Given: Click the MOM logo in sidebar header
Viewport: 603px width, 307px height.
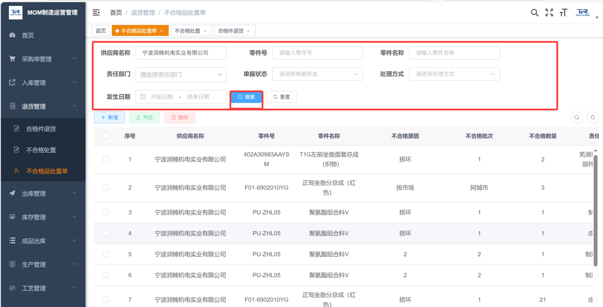Looking at the screenshot, I should pyautogui.click(x=16, y=12).
